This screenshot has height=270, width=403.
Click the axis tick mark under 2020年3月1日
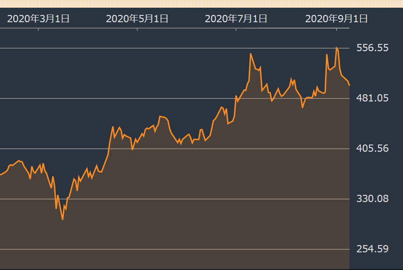(39, 29)
